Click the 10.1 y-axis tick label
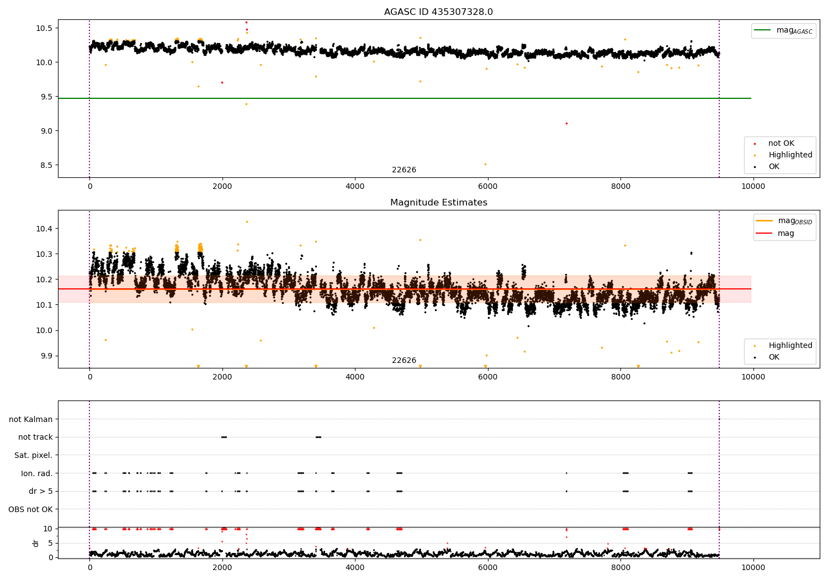The height and width of the screenshot is (580, 828). point(44,305)
